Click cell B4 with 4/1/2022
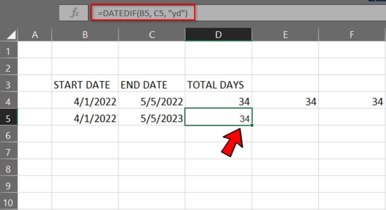The height and width of the screenshot is (210, 386). [85, 102]
